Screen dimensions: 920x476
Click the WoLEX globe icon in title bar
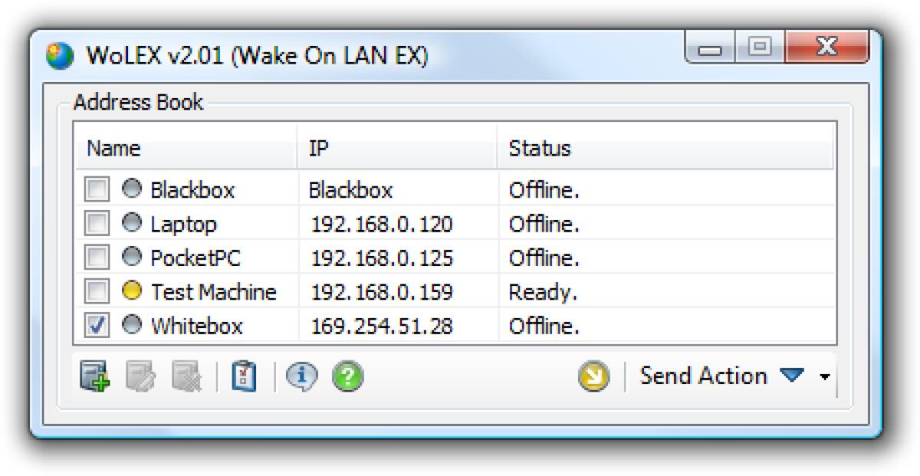[x=60, y=56]
